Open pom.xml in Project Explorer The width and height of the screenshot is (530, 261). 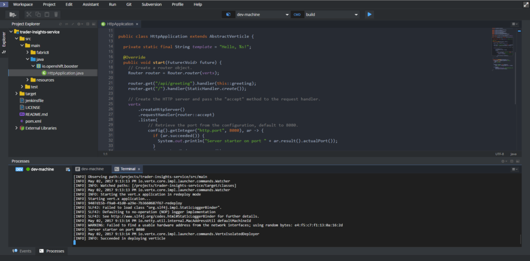tap(34, 121)
